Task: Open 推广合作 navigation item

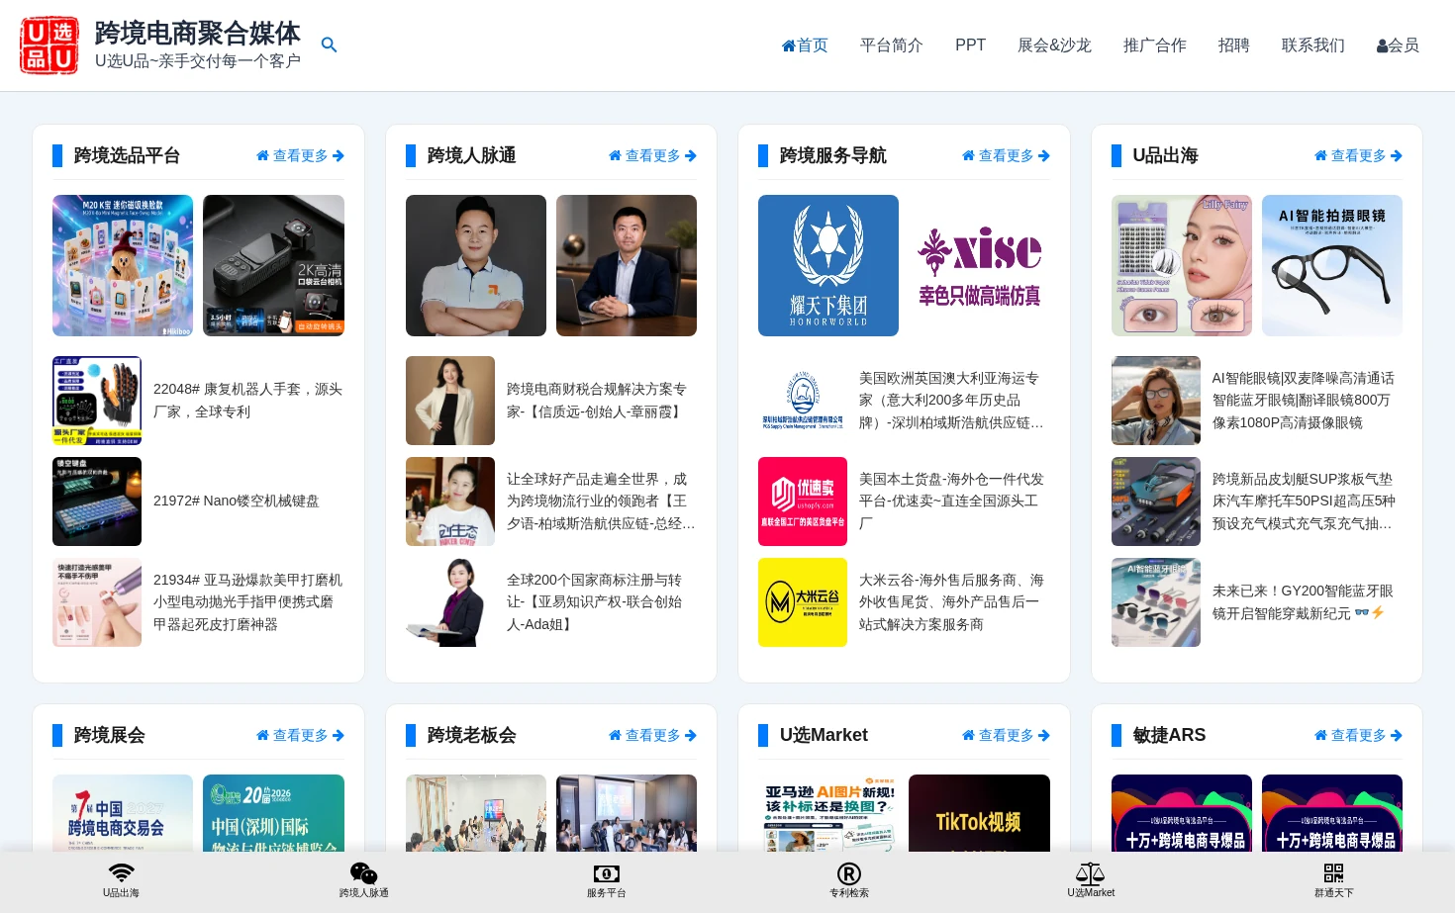Action: pos(1155,46)
